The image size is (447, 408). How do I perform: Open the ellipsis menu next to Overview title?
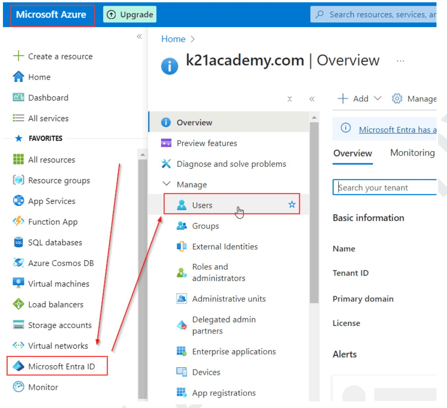point(401,60)
